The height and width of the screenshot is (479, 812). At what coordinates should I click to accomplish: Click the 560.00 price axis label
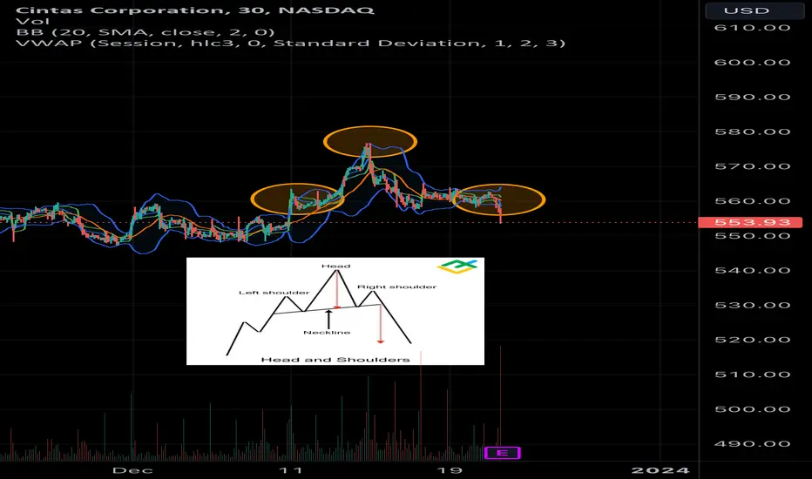pyautogui.click(x=752, y=201)
